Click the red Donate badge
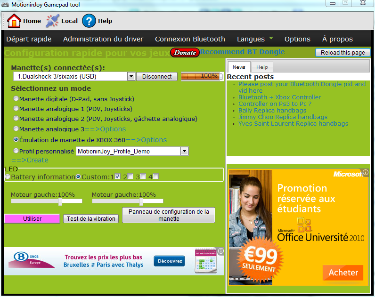This screenshot has height=297, width=375. pyautogui.click(x=185, y=52)
